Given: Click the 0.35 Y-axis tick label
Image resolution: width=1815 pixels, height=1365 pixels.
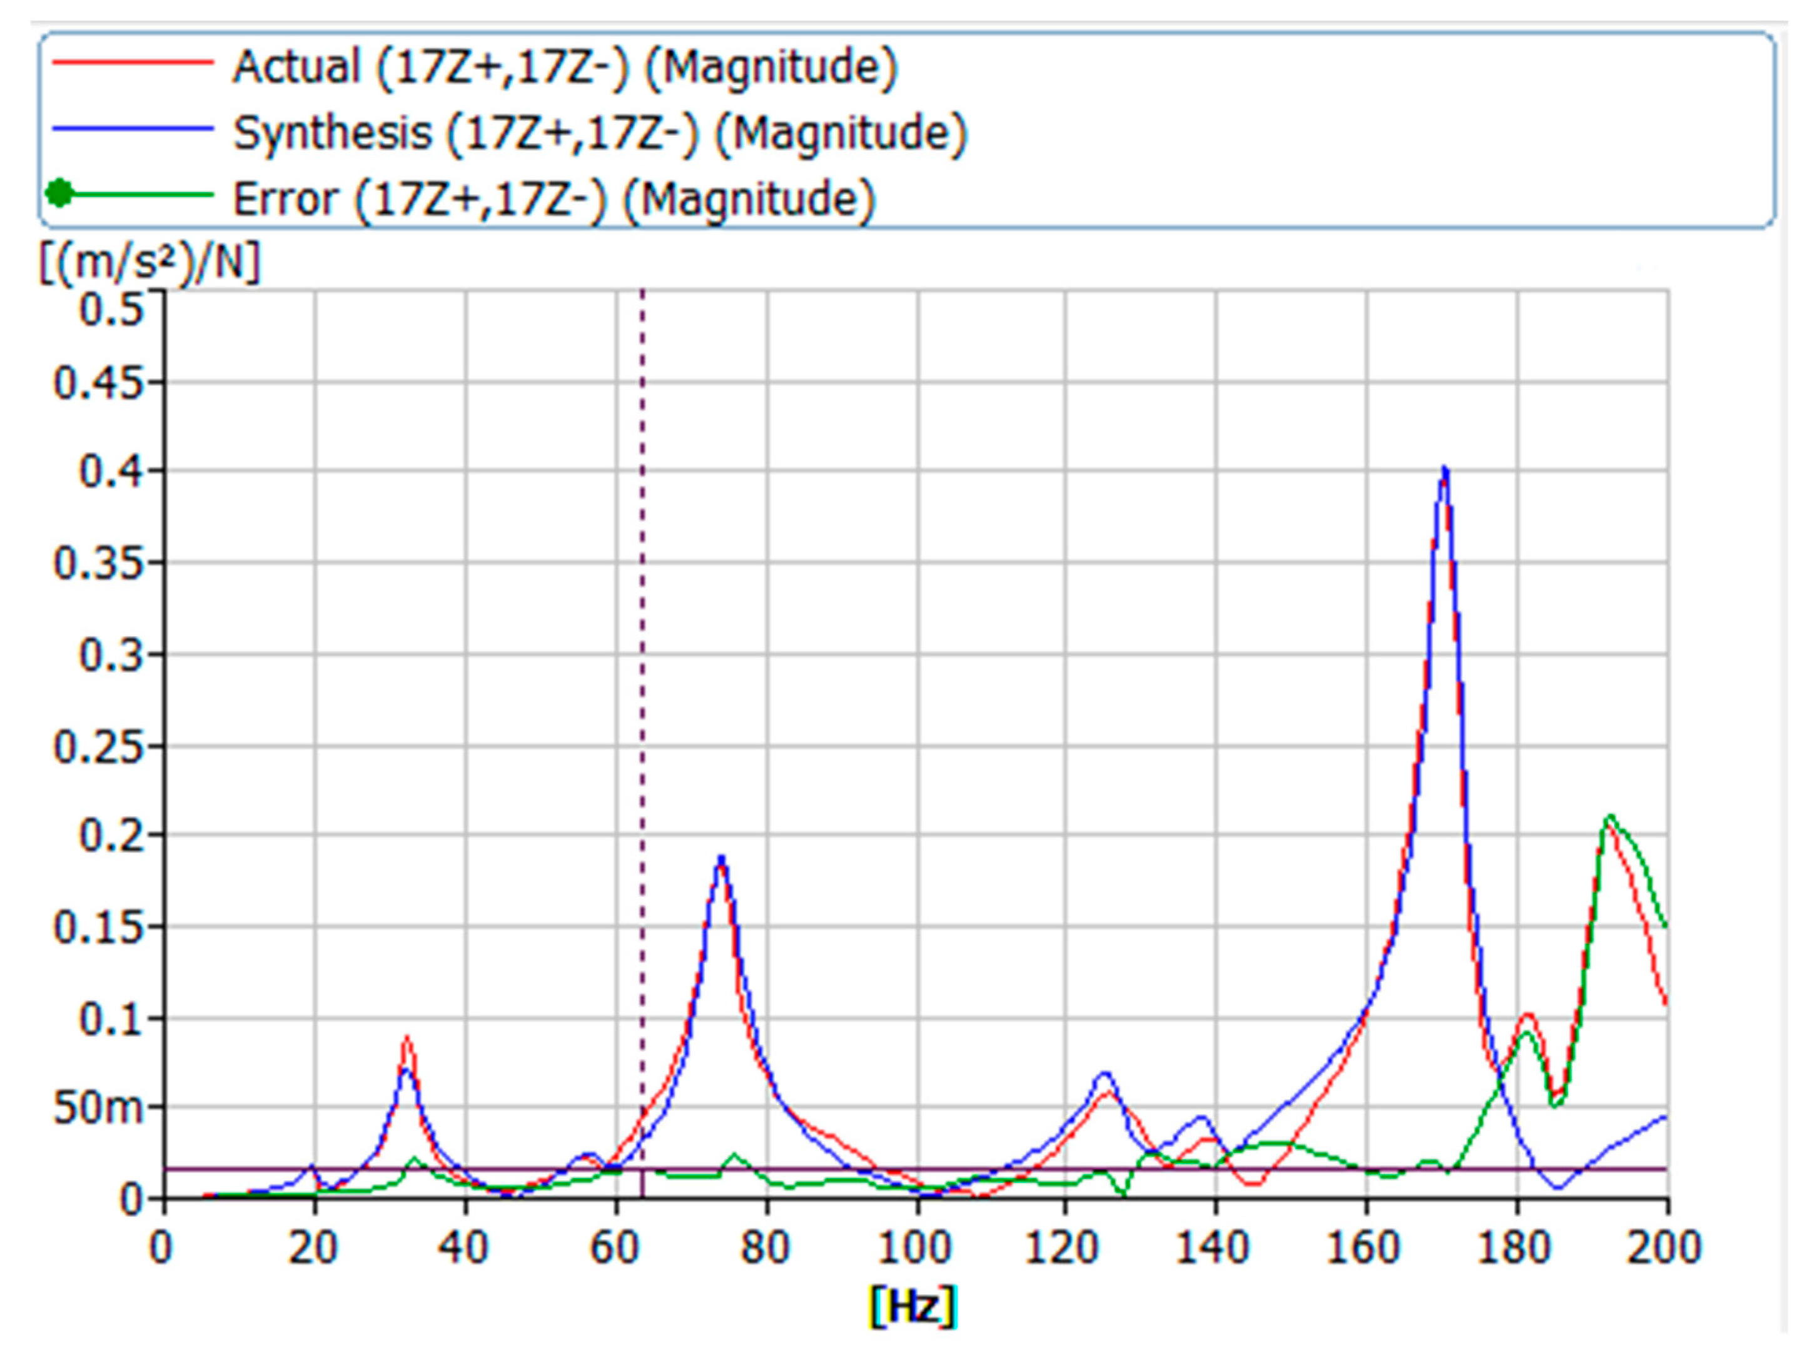Looking at the screenshot, I should click(x=99, y=564).
